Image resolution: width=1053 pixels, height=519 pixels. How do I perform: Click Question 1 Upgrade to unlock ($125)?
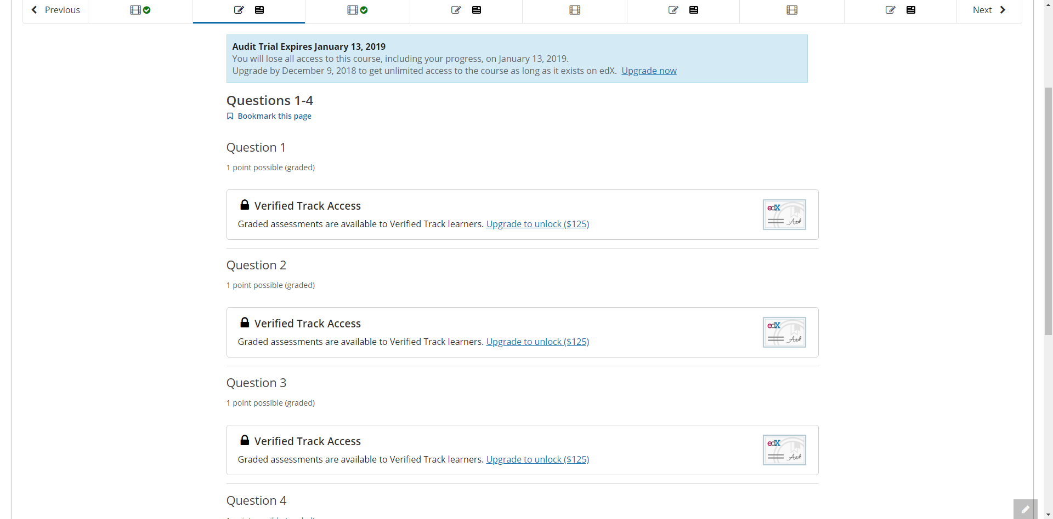pos(537,224)
